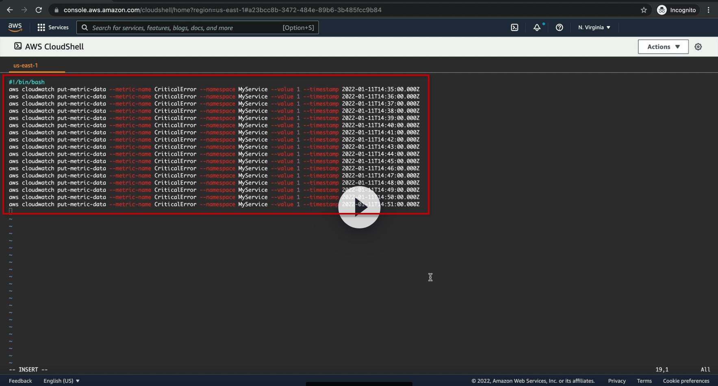Click the AWS copyright notice in footer
This screenshot has width=718, height=386.
533,381
